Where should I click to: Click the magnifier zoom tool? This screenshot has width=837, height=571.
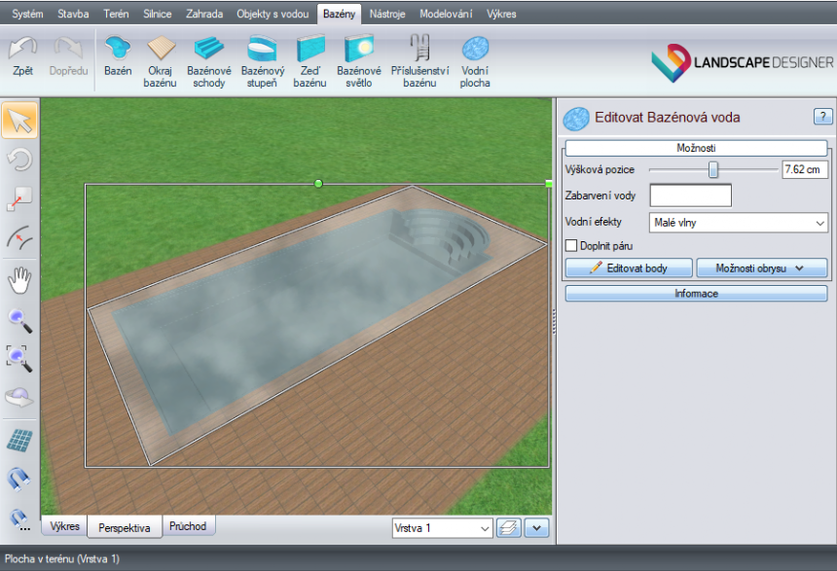point(19,320)
